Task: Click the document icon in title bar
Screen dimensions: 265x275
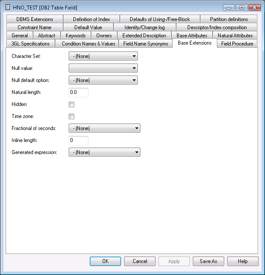Action: pyautogui.click(x=7, y=7)
